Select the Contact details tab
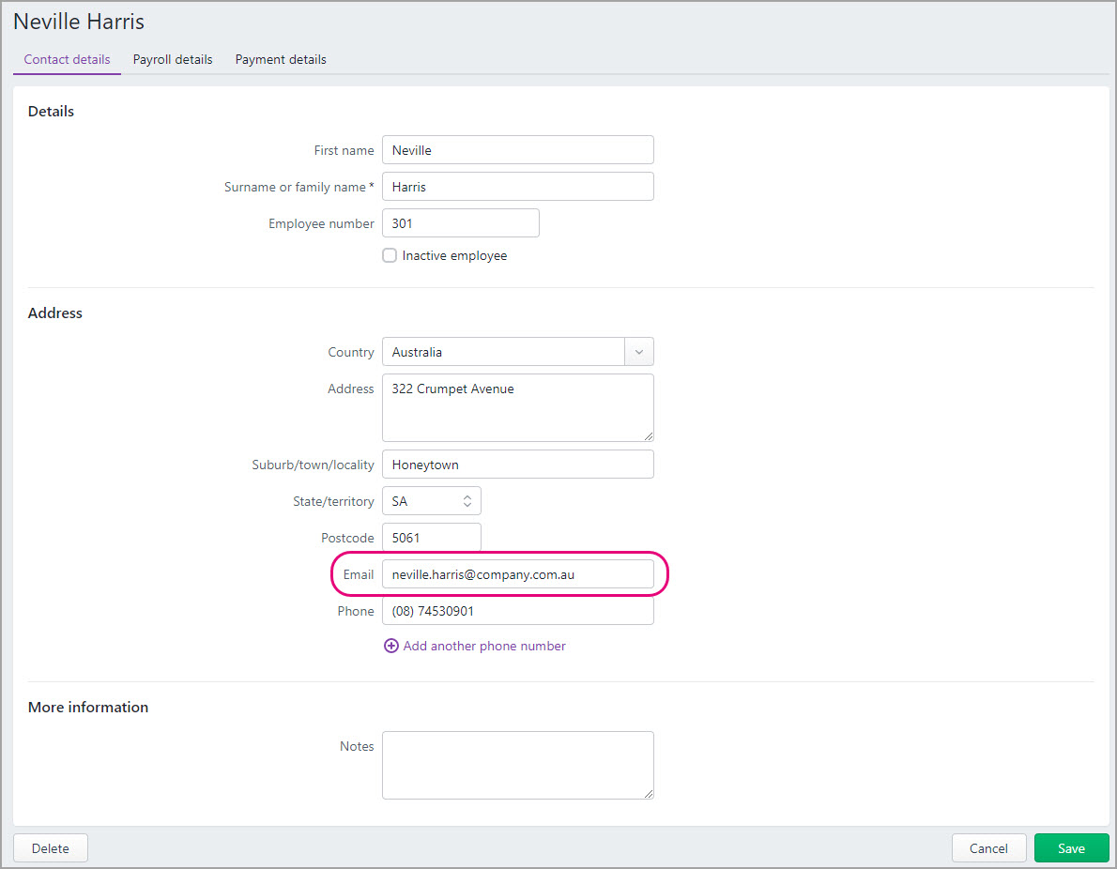This screenshot has height=869, width=1117. (x=67, y=58)
